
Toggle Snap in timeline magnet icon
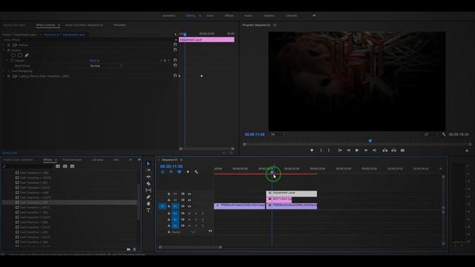(x=171, y=172)
